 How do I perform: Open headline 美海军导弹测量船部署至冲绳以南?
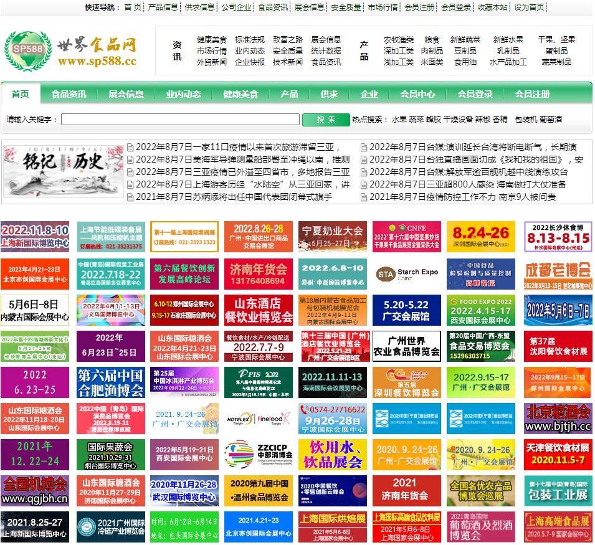(x=242, y=159)
